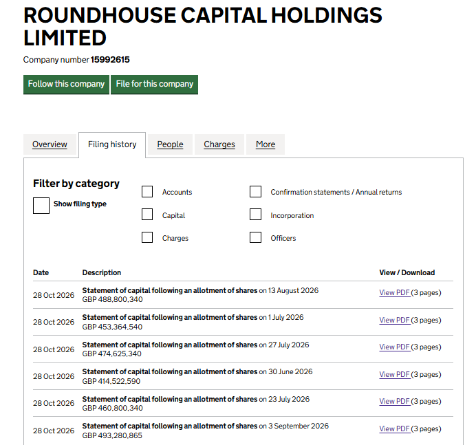
Task: View PDF for 30 June 2026 allotment
Action: (394, 374)
